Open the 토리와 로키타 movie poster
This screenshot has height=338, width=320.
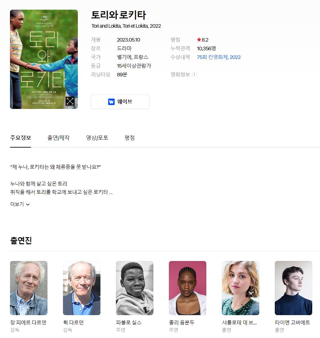click(44, 59)
